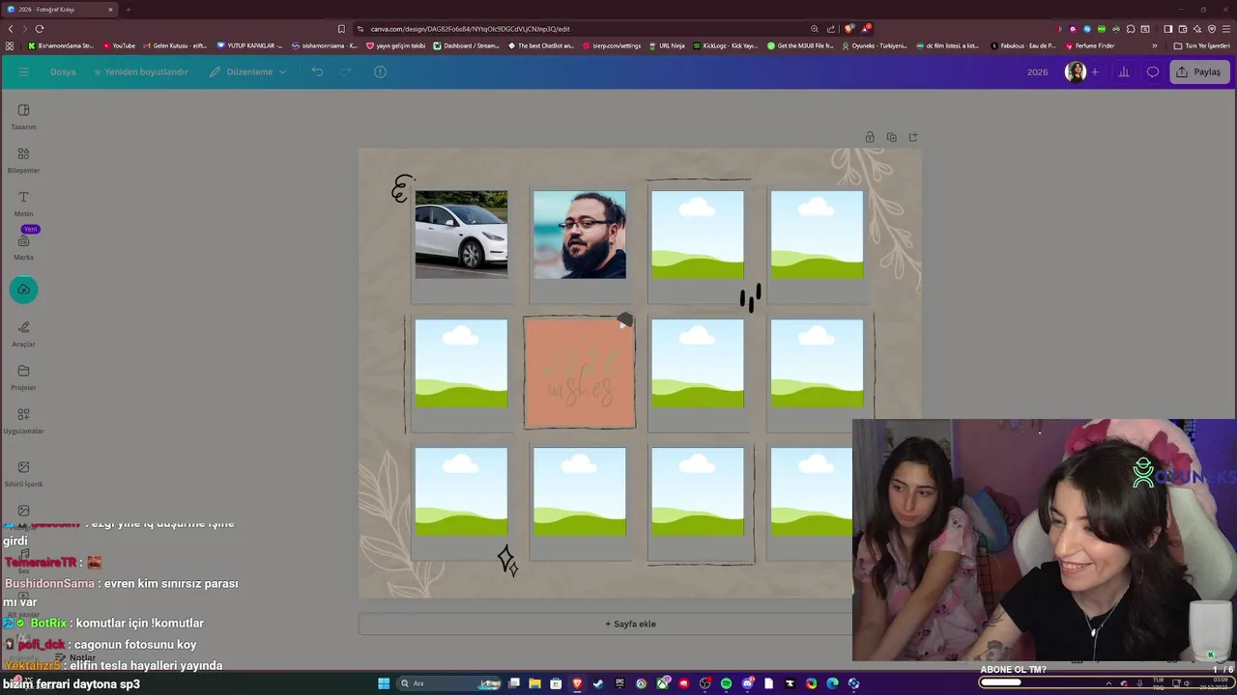Expand the bookmarks overflow chevron

click(x=1154, y=45)
